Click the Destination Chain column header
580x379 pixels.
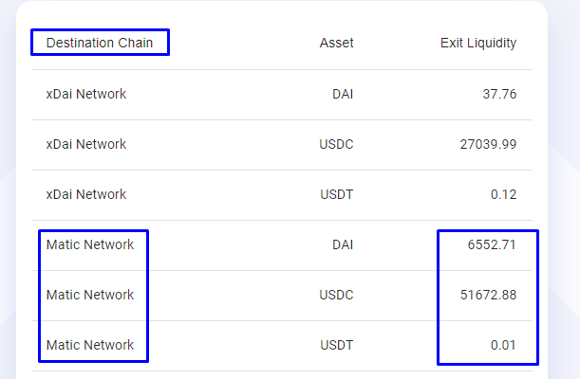pos(100,43)
